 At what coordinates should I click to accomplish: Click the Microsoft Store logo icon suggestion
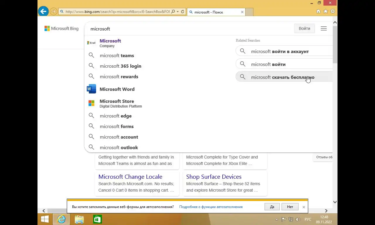91,103
